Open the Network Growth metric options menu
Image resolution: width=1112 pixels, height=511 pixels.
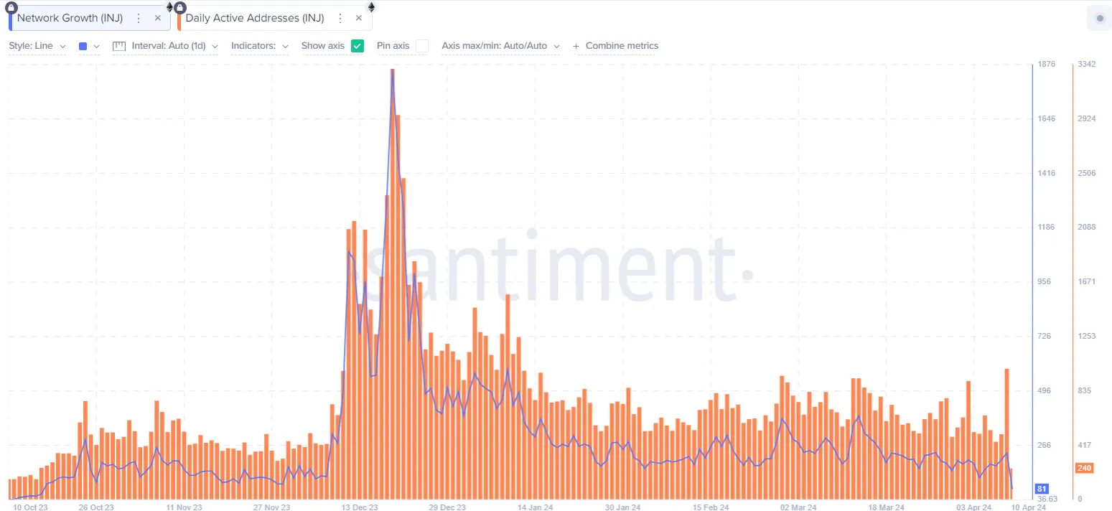tap(139, 18)
